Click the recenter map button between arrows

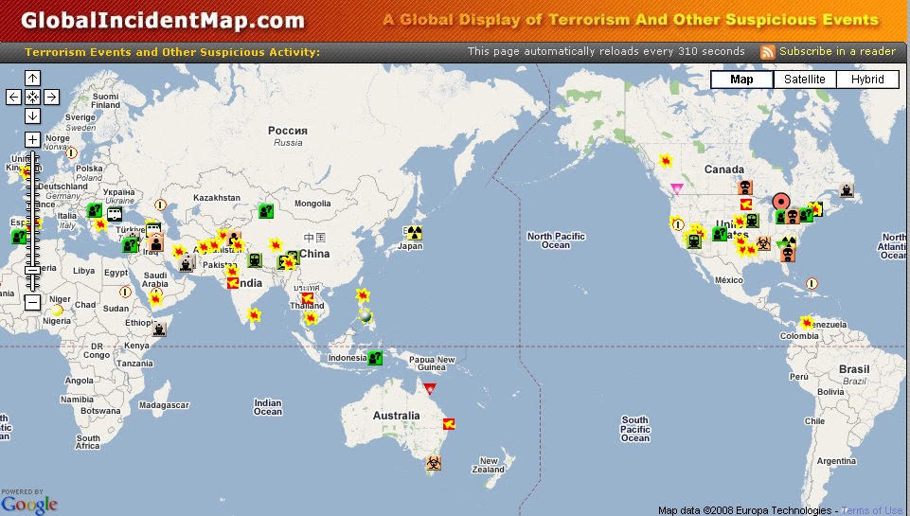tap(32, 97)
